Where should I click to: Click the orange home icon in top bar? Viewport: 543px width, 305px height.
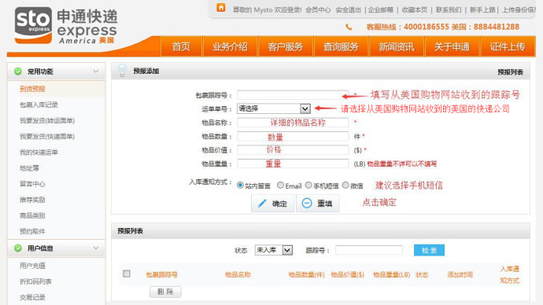point(221,8)
